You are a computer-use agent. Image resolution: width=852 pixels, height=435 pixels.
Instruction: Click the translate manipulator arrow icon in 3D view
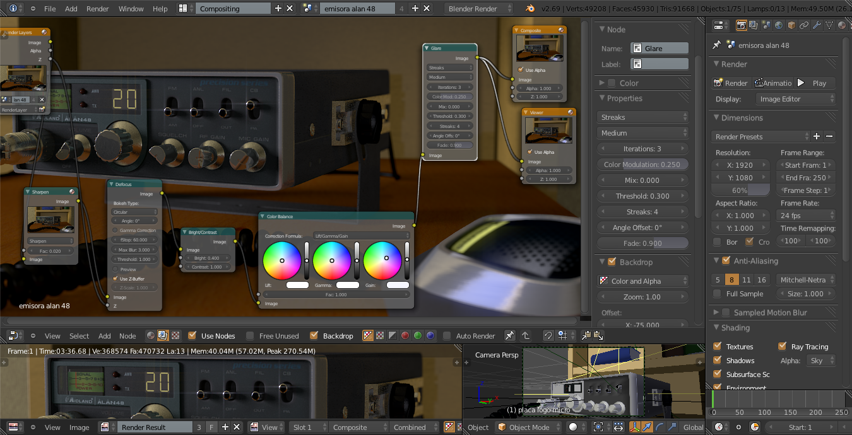tap(648, 427)
